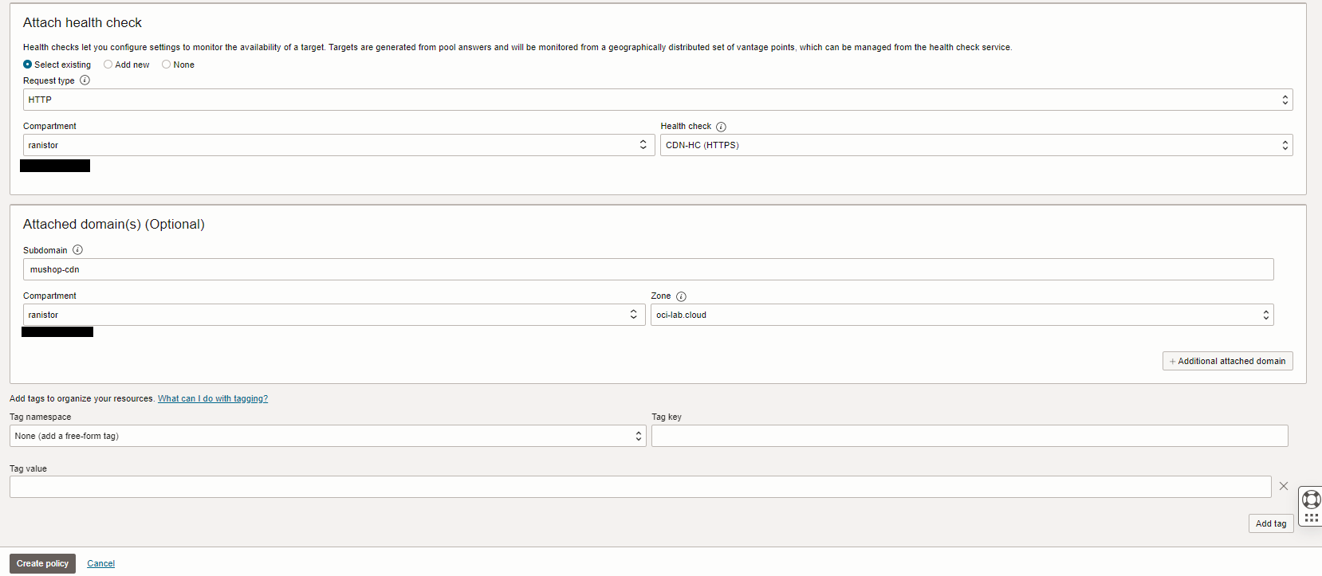Click the Subdomain info icon

pos(77,250)
